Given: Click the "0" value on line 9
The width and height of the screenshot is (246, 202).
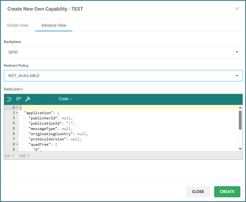Looking at the screenshot, I should (36, 150).
